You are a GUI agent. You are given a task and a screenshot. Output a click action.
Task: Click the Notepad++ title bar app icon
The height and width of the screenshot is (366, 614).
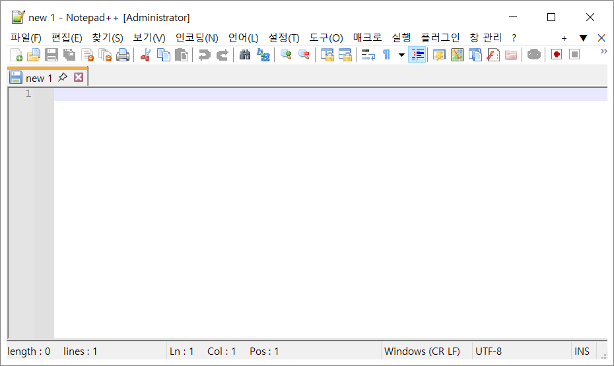(x=18, y=17)
